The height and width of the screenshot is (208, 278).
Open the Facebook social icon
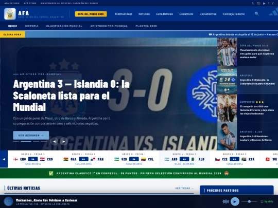tap(269, 4)
